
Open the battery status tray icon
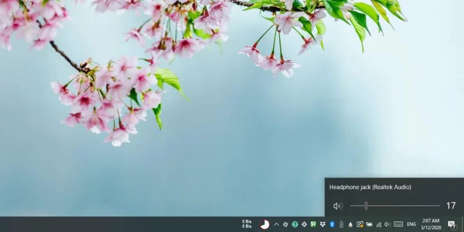point(341,224)
